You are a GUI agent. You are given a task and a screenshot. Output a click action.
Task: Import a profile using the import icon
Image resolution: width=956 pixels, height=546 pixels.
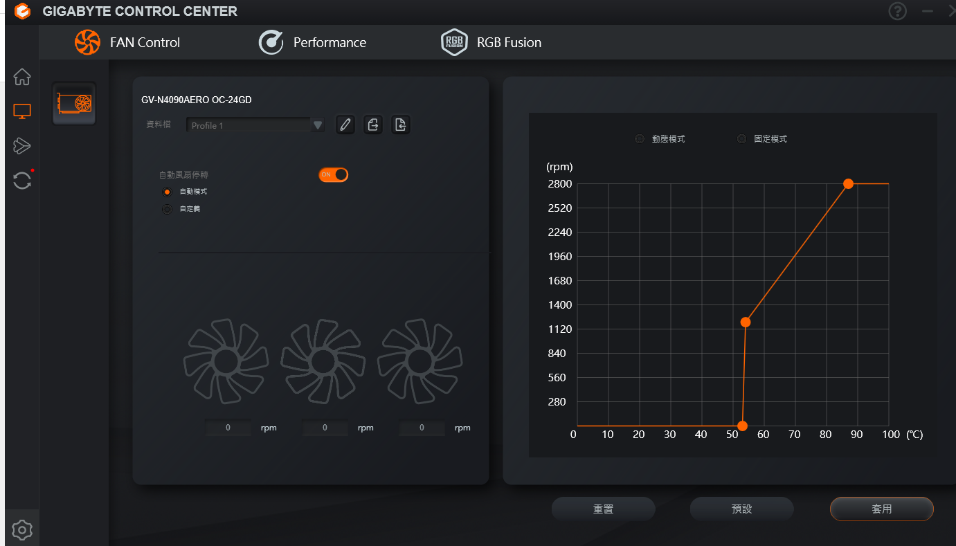click(x=400, y=125)
